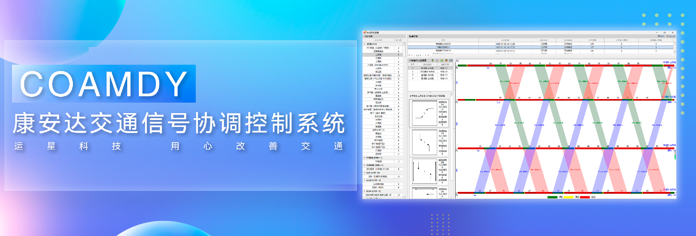
Task: Go to first page of the 协调方案 pager
Action: tap(409, 55)
